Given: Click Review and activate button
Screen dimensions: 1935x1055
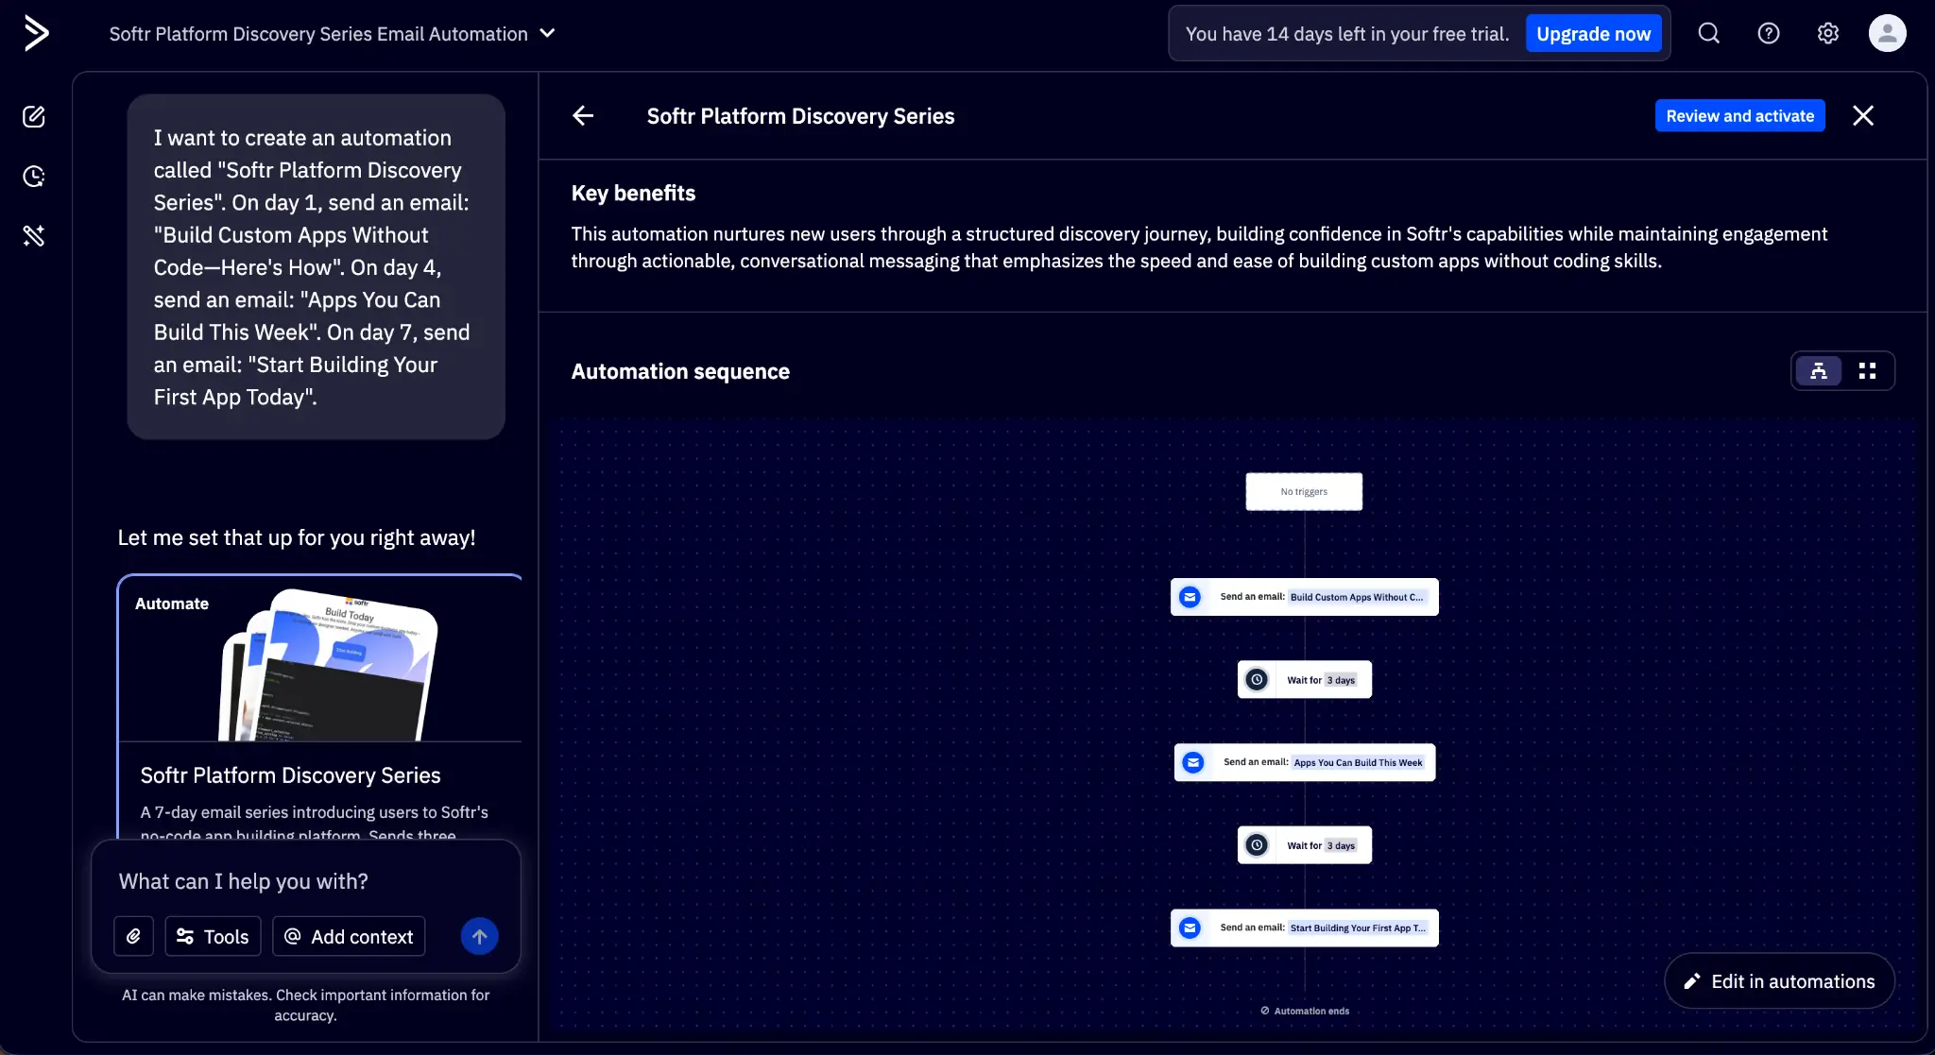Looking at the screenshot, I should tap(1739, 116).
